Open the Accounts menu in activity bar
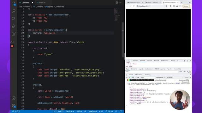Viewport: 202px width, 113px height. click(x=14, y=98)
